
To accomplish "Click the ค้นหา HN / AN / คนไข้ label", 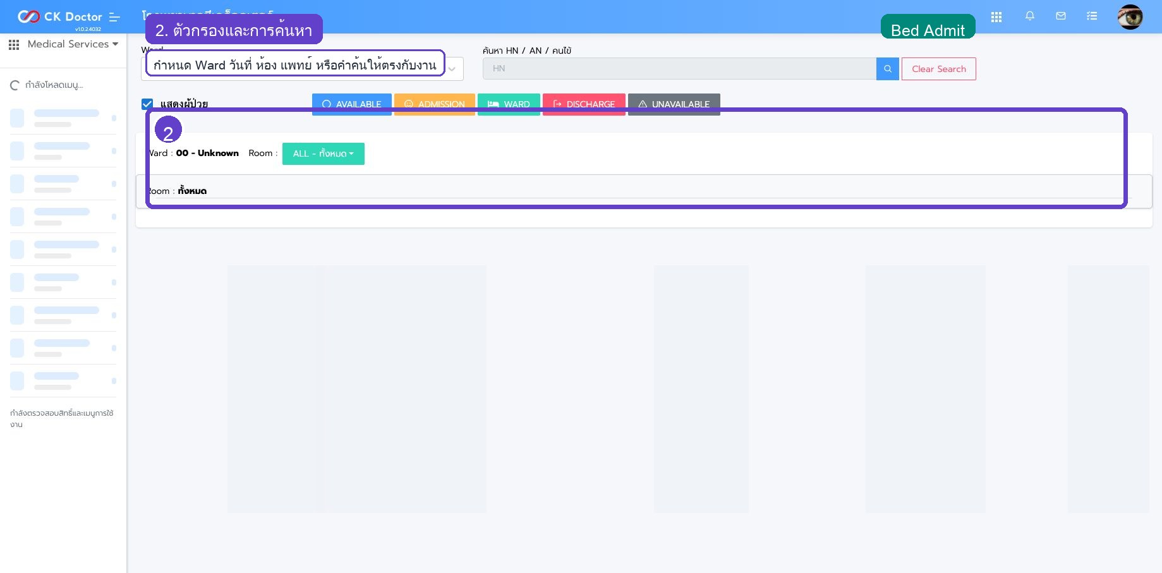I will (x=527, y=51).
